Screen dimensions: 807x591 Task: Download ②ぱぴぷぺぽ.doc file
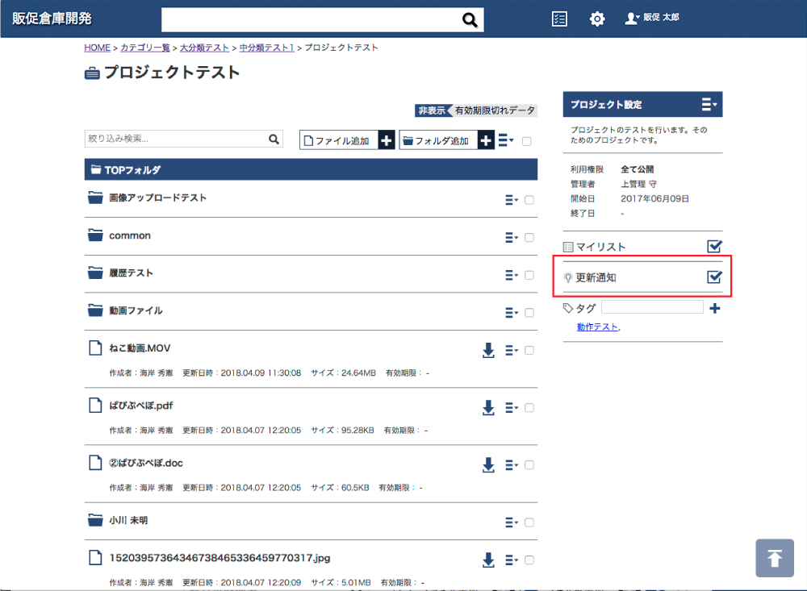(x=488, y=465)
